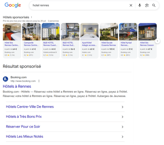This screenshot has width=164, height=145.
Task: Open Hôtel Ibis Rennes Cesson link
Action: 147,44
